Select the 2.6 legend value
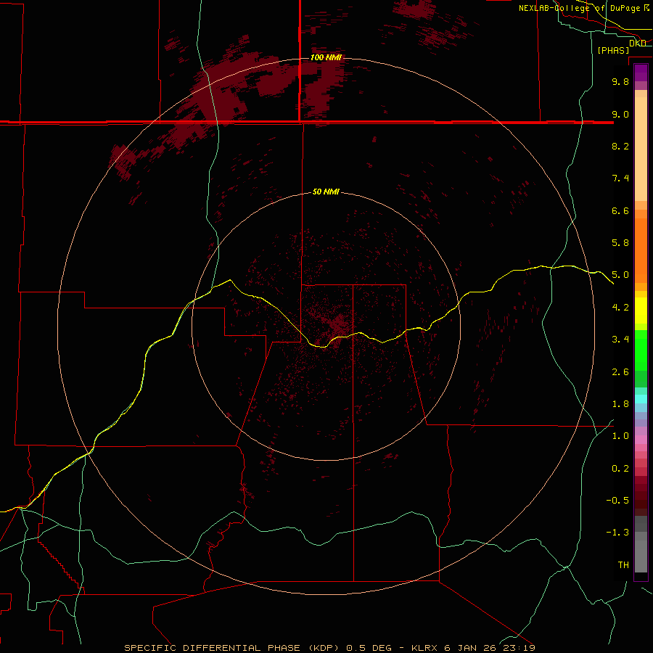This screenshot has width=653, height=653. (620, 372)
